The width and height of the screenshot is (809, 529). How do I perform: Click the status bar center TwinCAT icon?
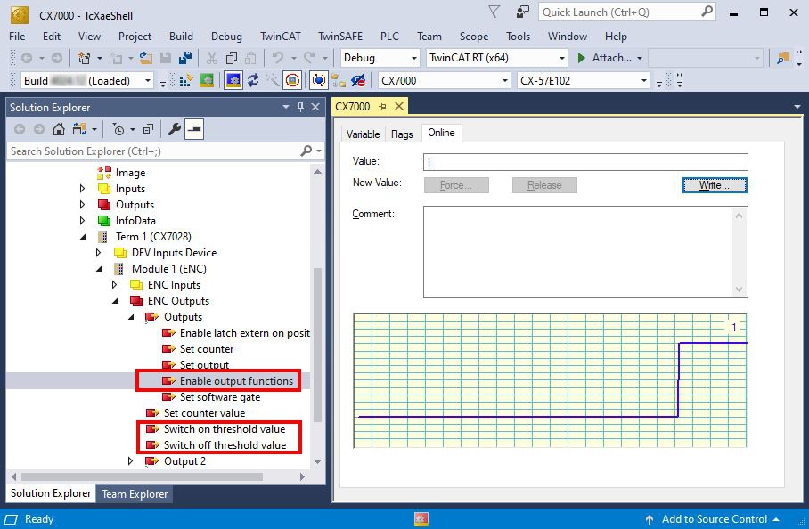421,519
